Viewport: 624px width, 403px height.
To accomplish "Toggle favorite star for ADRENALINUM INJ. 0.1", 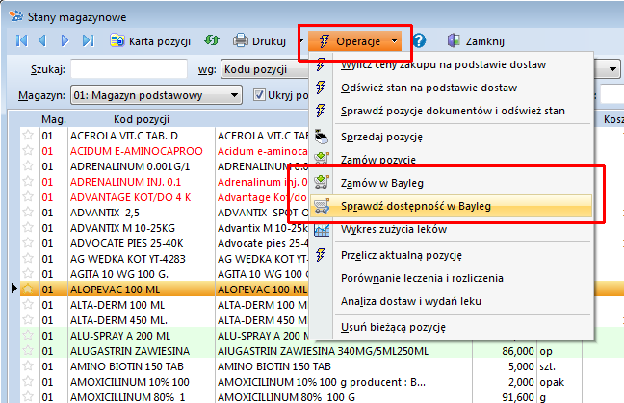I will click(x=28, y=181).
